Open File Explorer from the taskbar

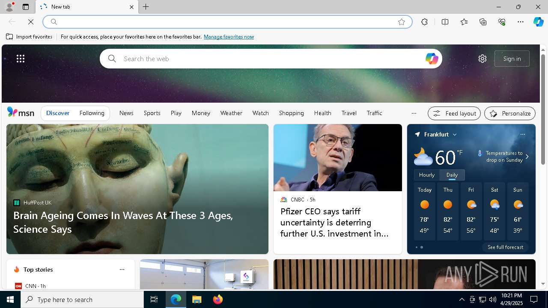pos(197,299)
